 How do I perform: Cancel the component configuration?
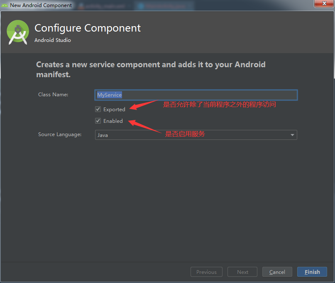click(277, 272)
